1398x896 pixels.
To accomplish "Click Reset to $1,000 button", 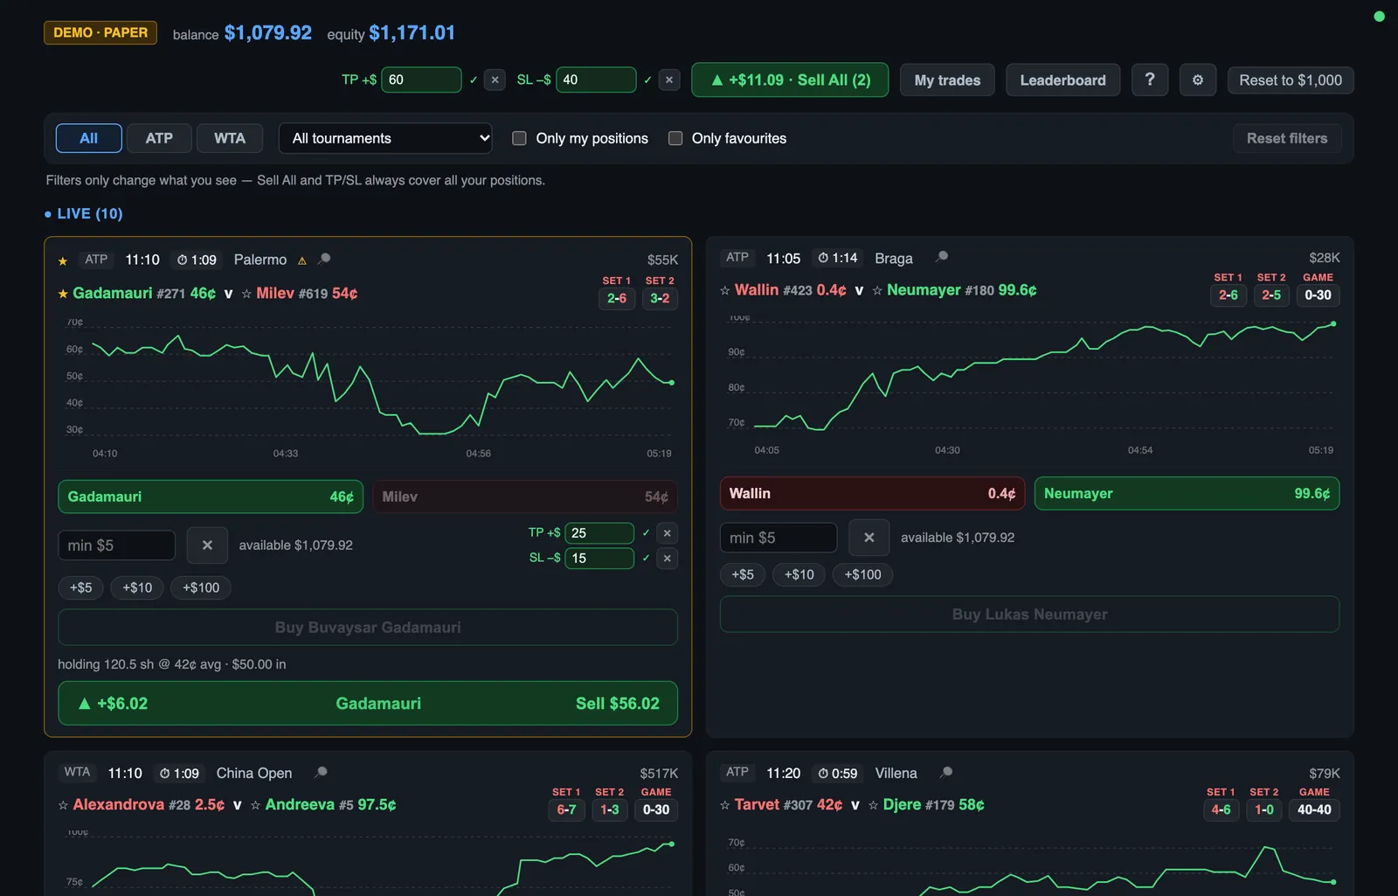I will click(x=1291, y=80).
